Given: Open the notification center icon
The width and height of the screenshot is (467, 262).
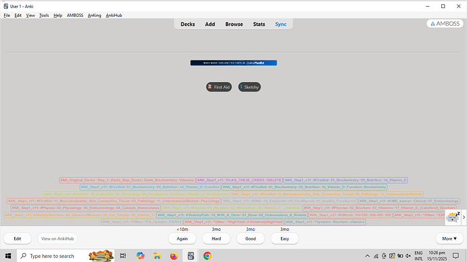Looking at the screenshot, I should click(x=455, y=256).
